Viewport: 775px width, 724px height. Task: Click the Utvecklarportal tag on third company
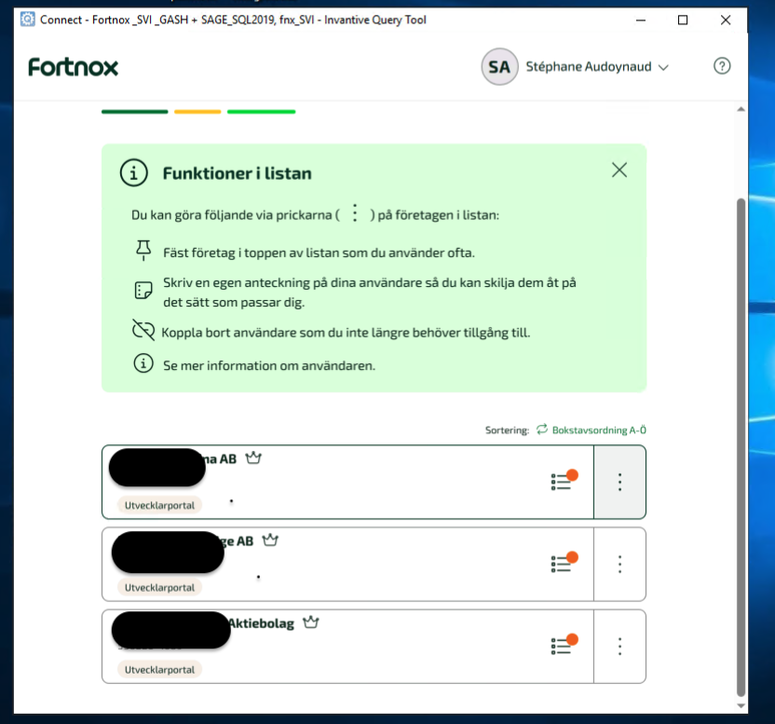159,669
